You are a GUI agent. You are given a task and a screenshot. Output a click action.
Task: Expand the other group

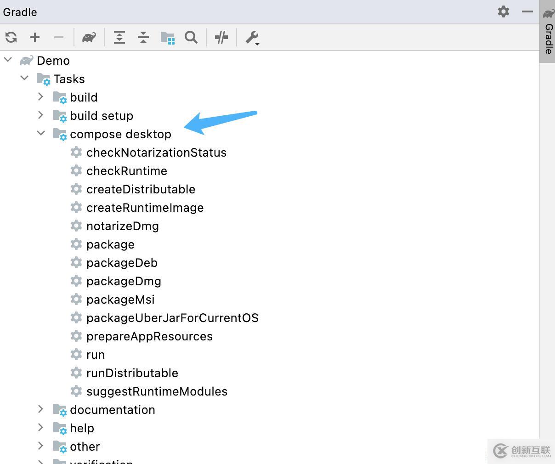coord(40,446)
